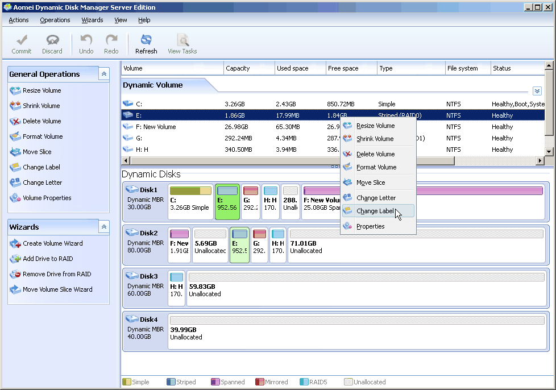Open View Tasks from the toolbar
The height and width of the screenshot is (390, 556).
coord(182,40)
